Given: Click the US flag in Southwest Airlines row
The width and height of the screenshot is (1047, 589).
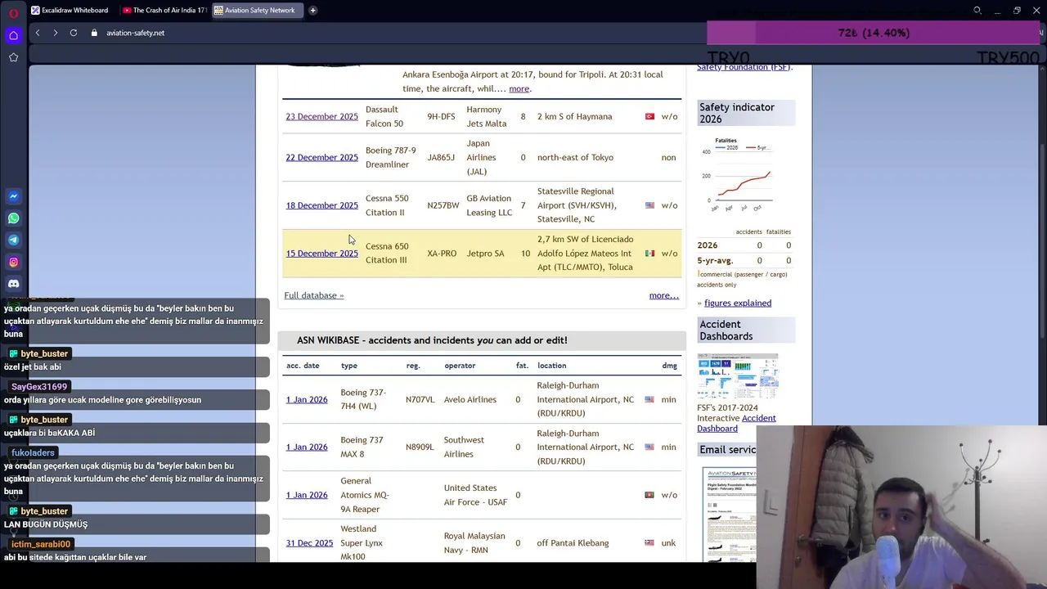Looking at the screenshot, I should [649, 447].
